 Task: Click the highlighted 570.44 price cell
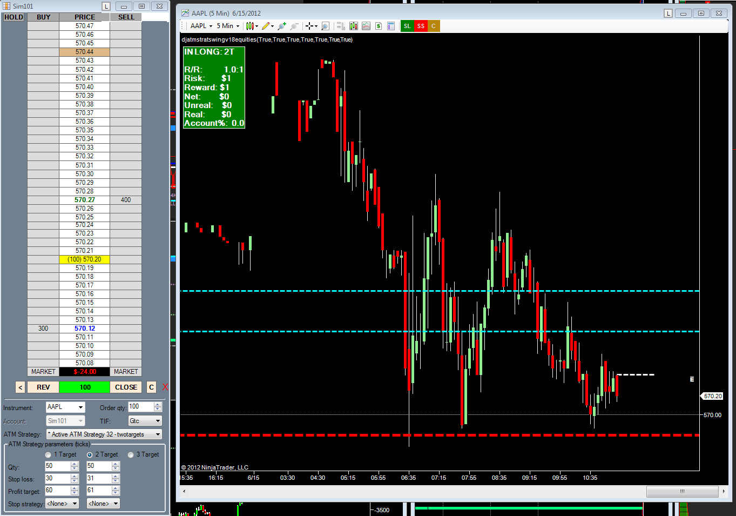(x=85, y=52)
